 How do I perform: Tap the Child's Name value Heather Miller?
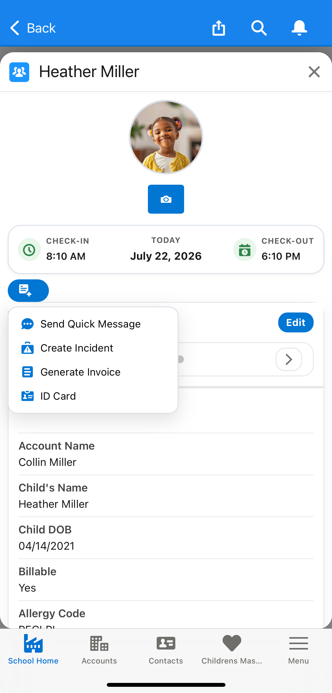(x=54, y=504)
